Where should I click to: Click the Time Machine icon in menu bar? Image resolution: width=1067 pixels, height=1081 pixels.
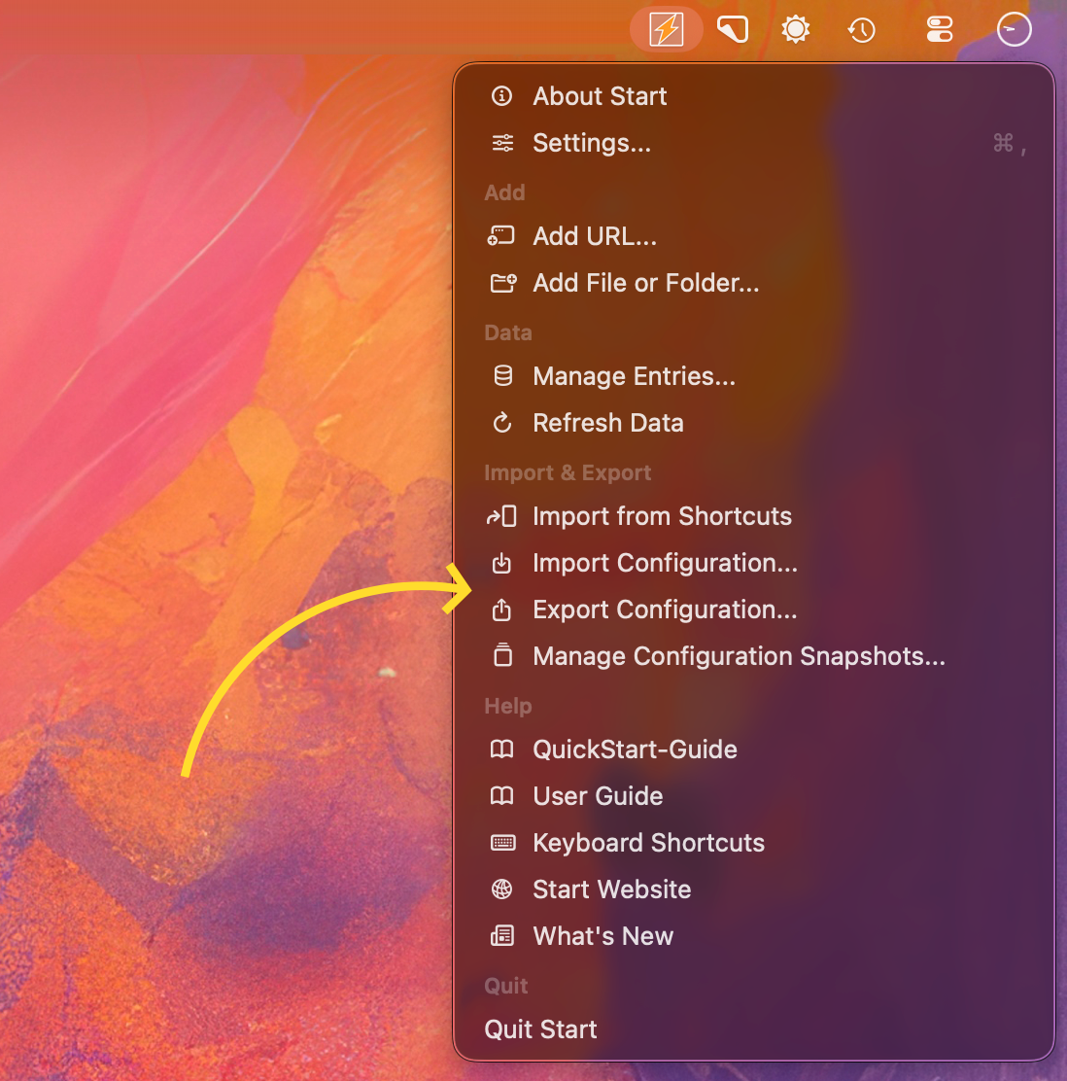tap(862, 29)
